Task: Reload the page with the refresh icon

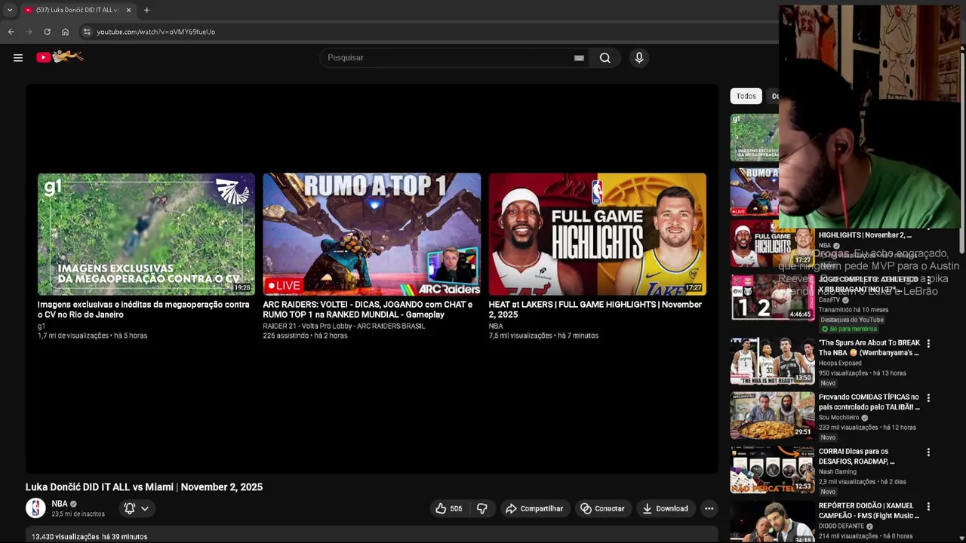Action: (x=47, y=32)
